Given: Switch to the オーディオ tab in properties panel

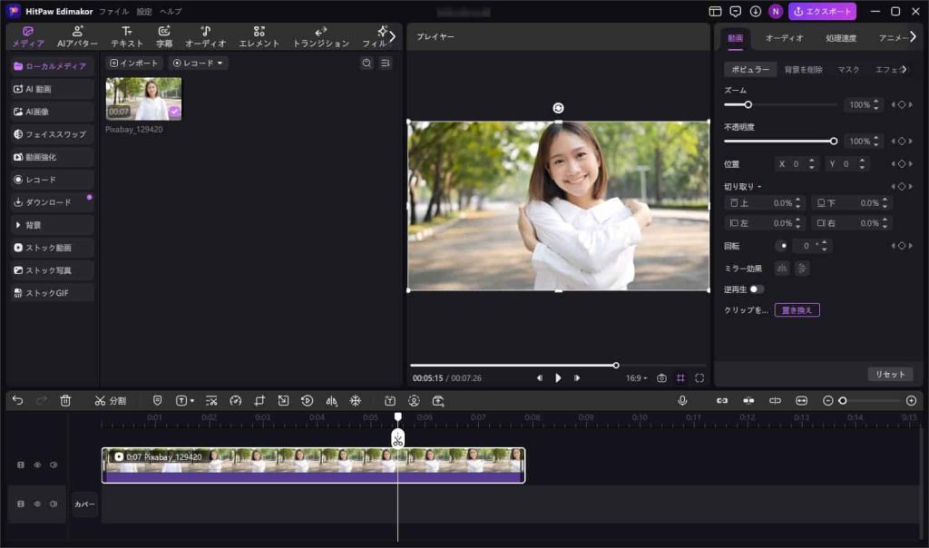Looking at the screenshot, I should click(x=784, y=38).
